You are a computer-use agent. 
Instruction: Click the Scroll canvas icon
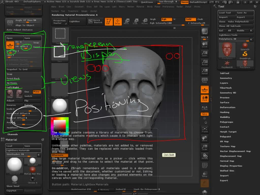(x=205, y=45)
